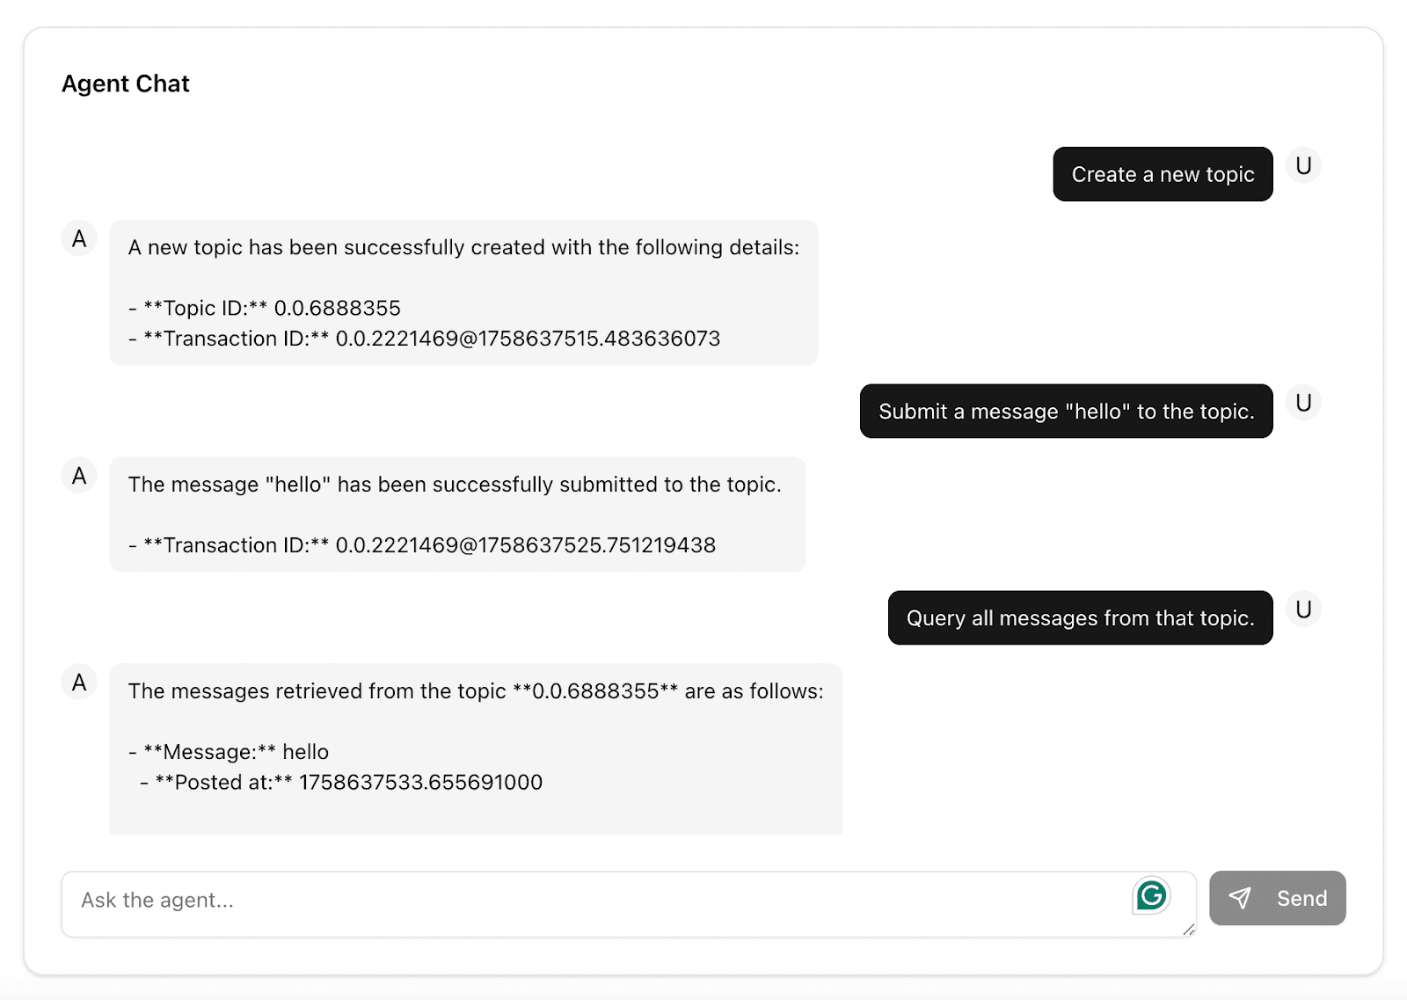
Task: Click the user avatar beside the "hello" submit message
Action: pyautogui.click(x=1303, y=403)
